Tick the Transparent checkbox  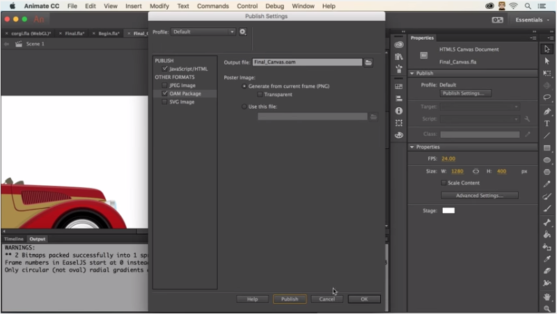coord(260,94)
